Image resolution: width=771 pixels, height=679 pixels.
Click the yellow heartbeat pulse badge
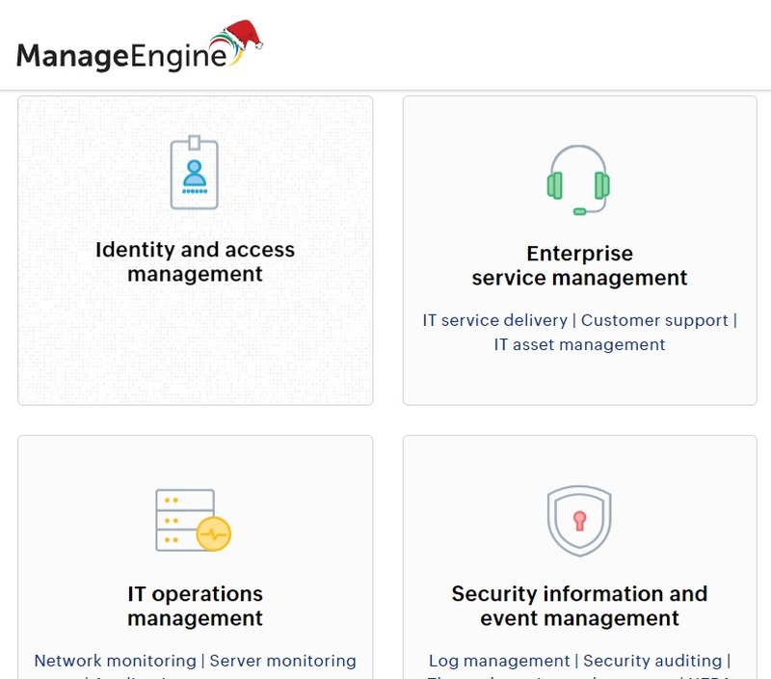(213, 531)
